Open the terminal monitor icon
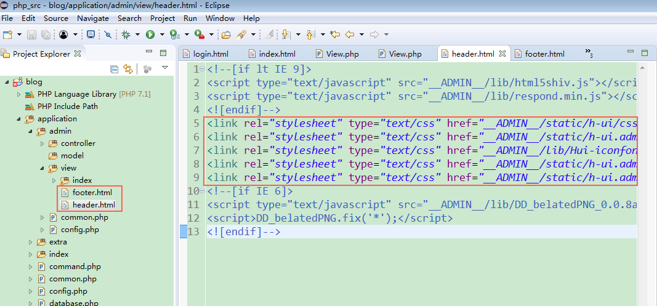The image size is (657, 306). pos(91,35)
